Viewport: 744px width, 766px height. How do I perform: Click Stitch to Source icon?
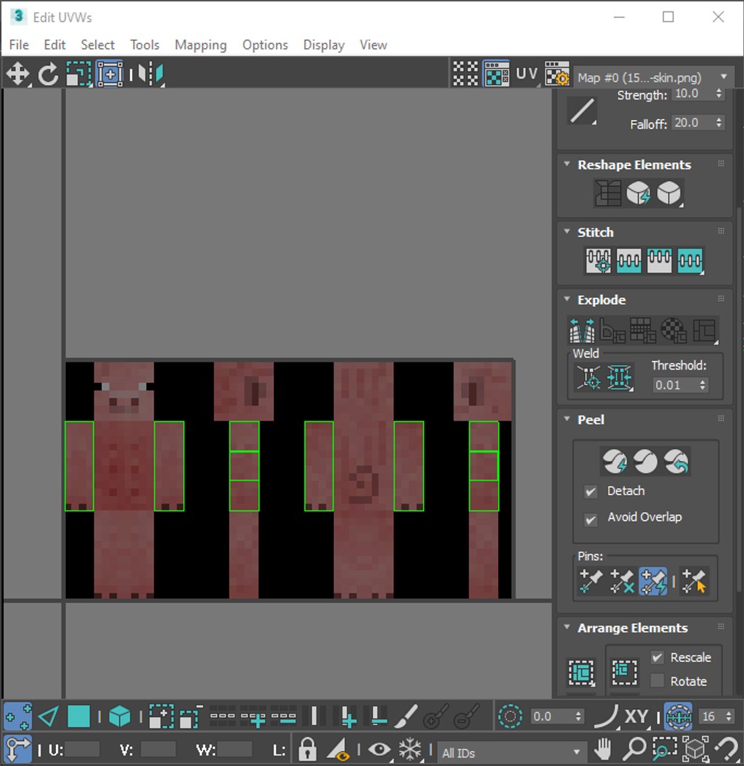pyautogui.click(x=659, y=261)
